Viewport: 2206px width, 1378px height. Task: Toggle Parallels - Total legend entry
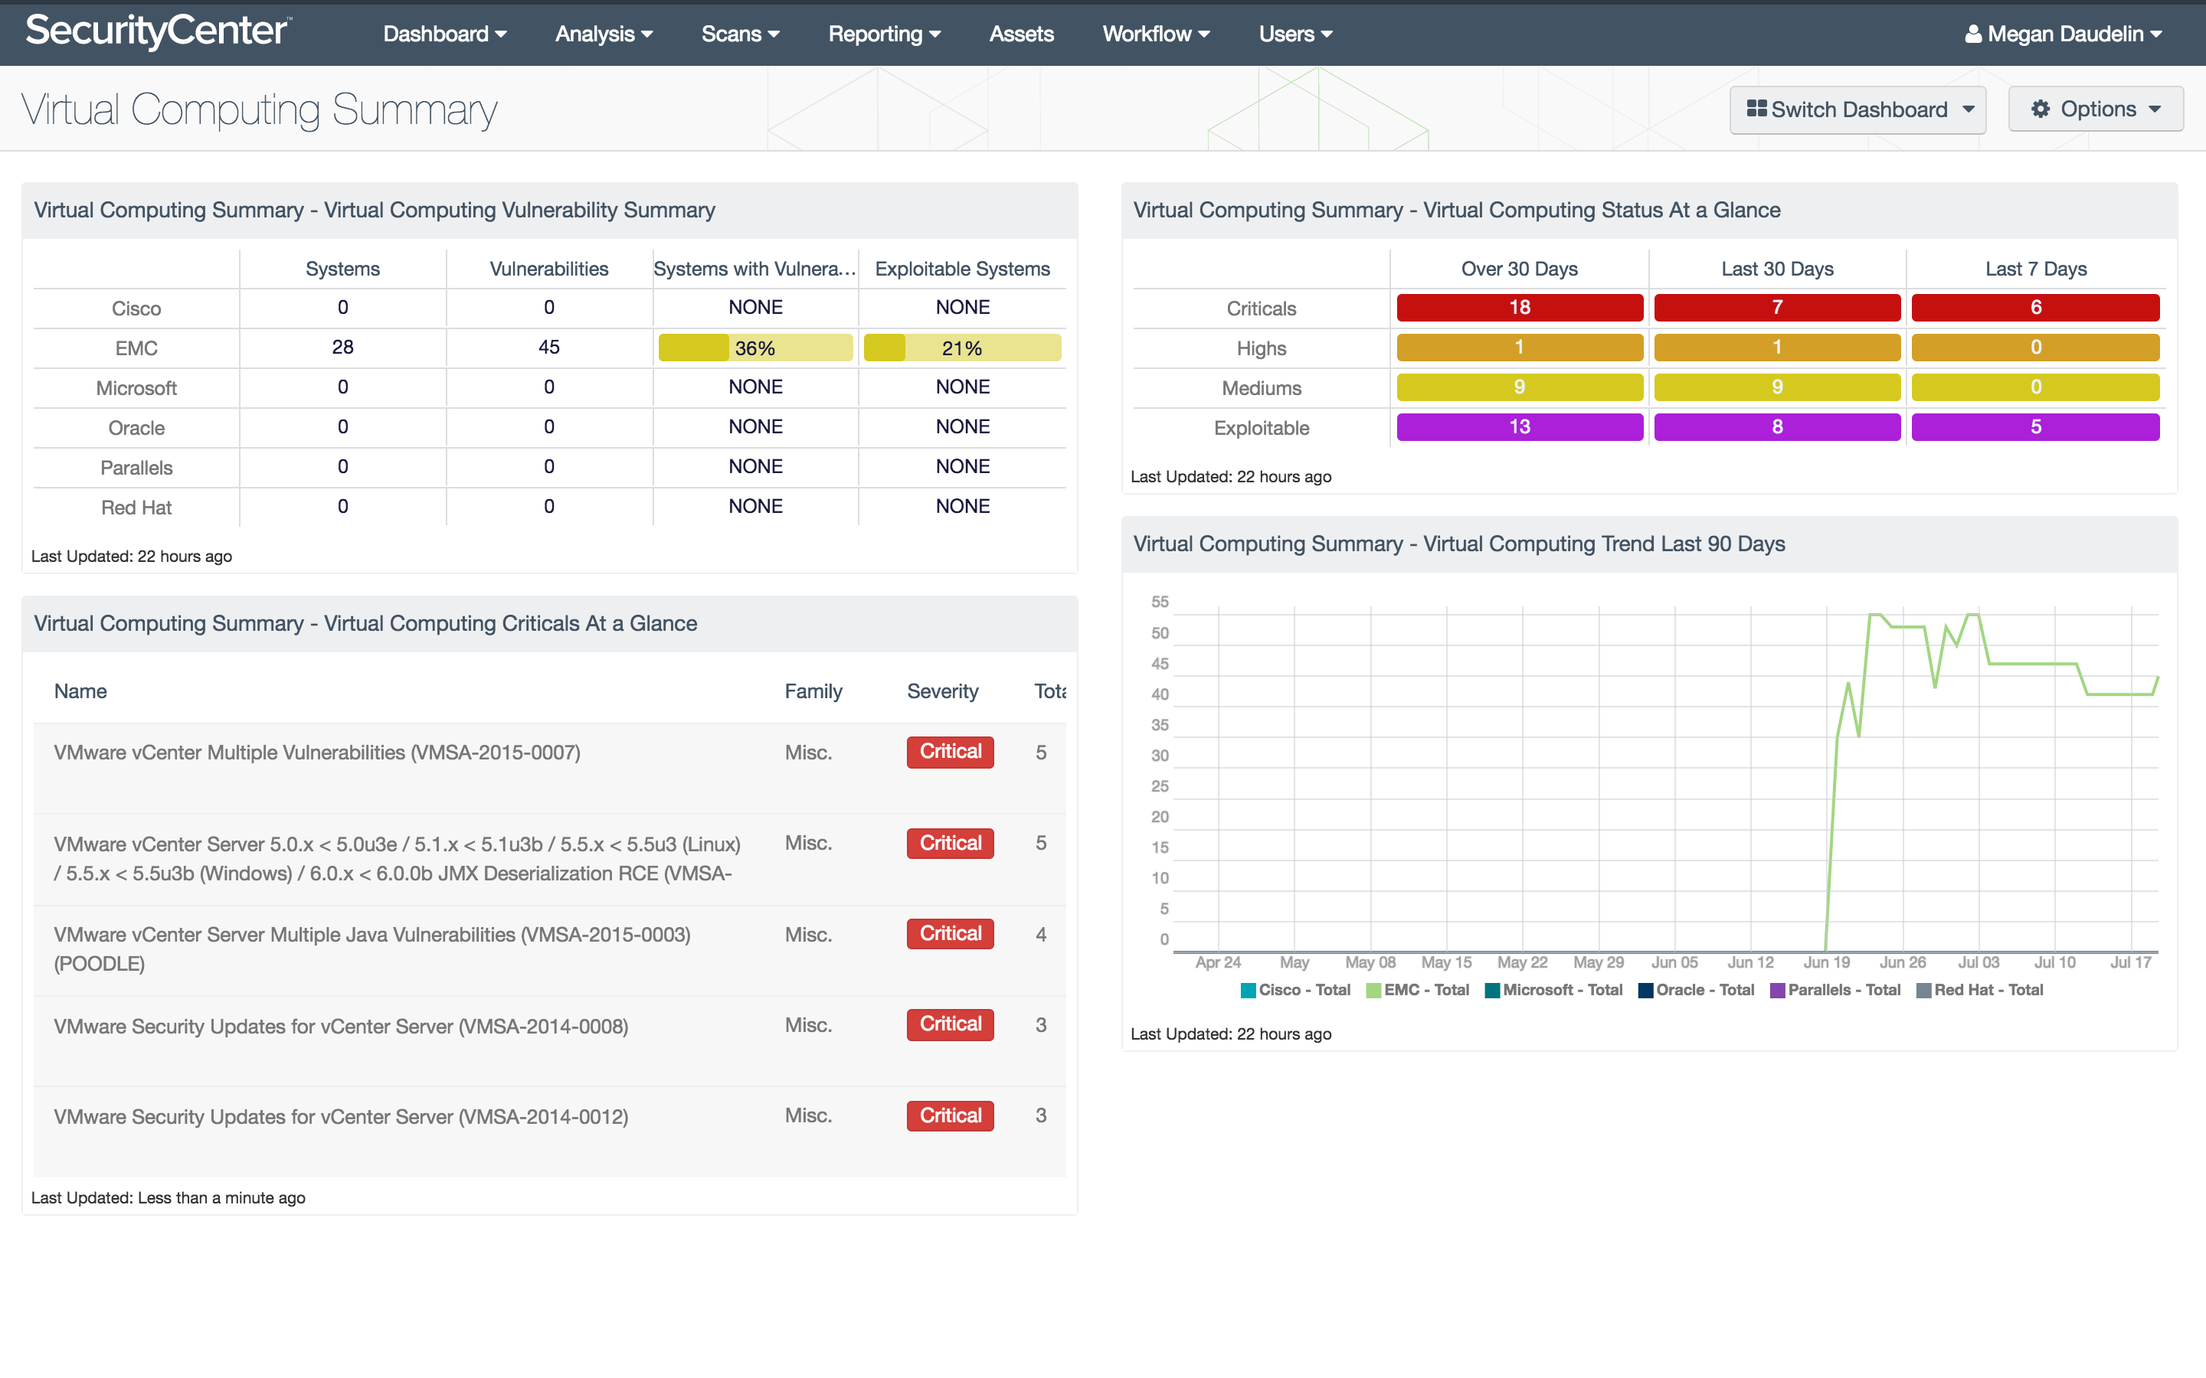pos(1835,991)
